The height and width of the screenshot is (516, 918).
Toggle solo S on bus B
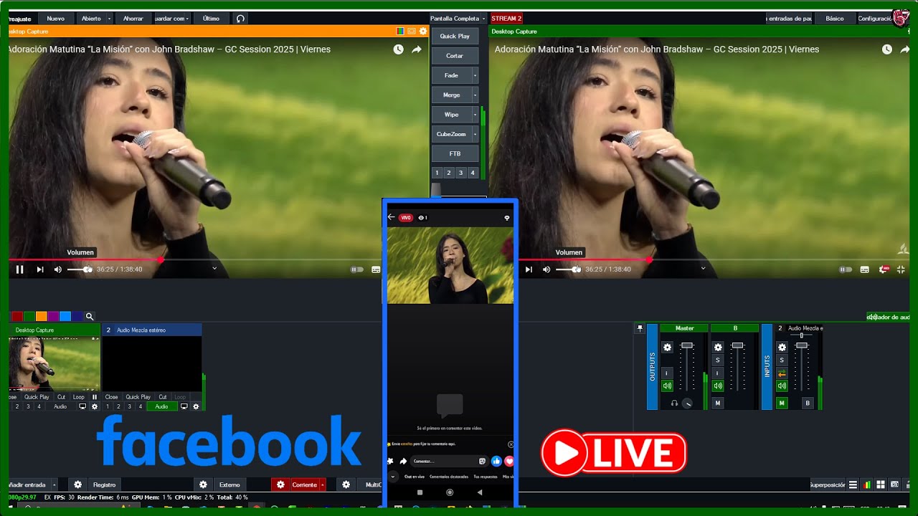click(718, 360)
